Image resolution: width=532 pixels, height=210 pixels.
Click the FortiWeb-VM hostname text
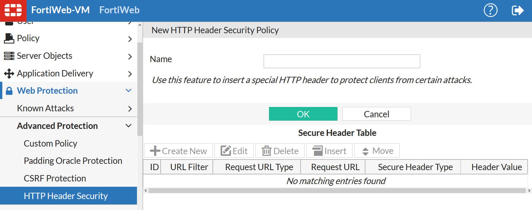(61, 10)
